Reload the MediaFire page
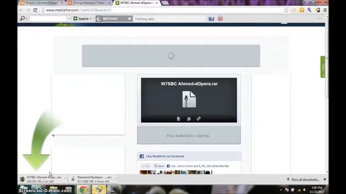 coord(35,10)
